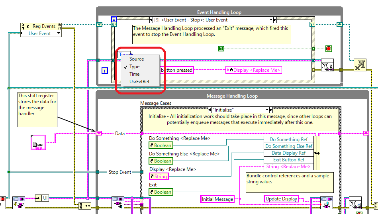Screen dimensions: 378x214
Task: Click the arrow constant beside UI
Action: [x=38, y=198]
